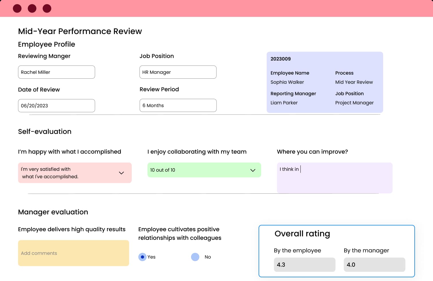The width and height of the screenshot is (433, 281).
Task: Click the third window control dot
Action: pos(47,9)
